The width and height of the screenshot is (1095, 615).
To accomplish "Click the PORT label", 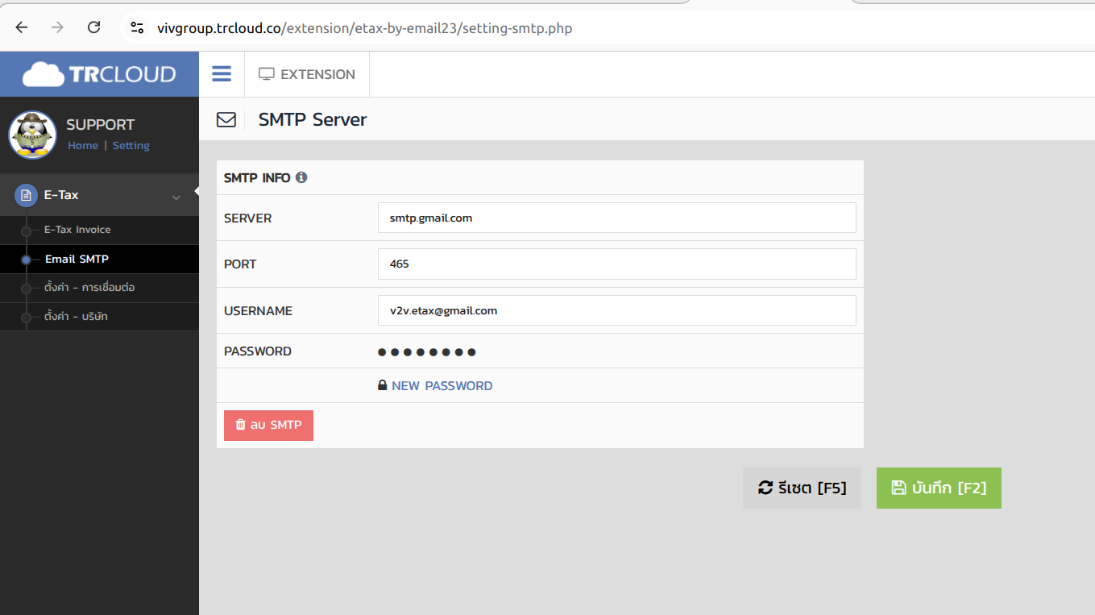I will pyautogui.click(x=240, y=264).
